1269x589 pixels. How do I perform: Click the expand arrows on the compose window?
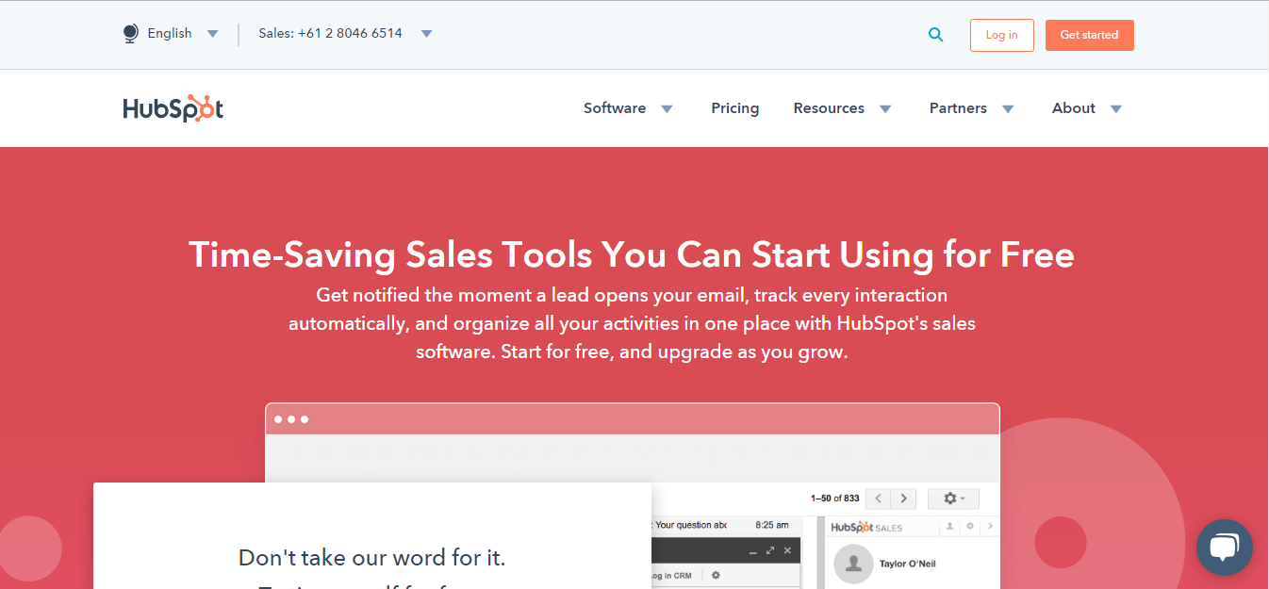coord(770,550)
